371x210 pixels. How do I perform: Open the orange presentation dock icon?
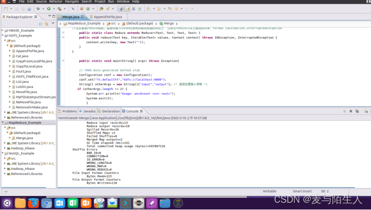click(x=86, y=203)
